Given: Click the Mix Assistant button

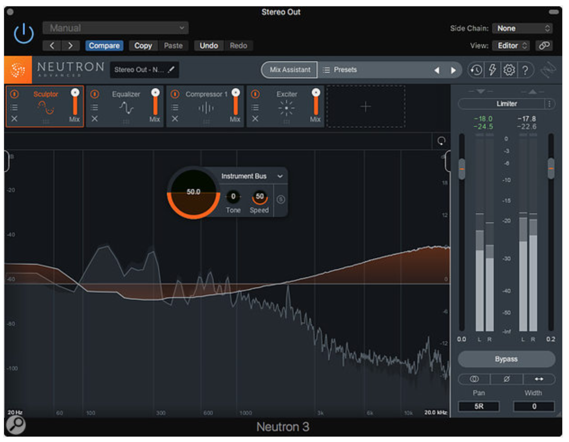Looking at the screenshot, I should pos(290,70).
